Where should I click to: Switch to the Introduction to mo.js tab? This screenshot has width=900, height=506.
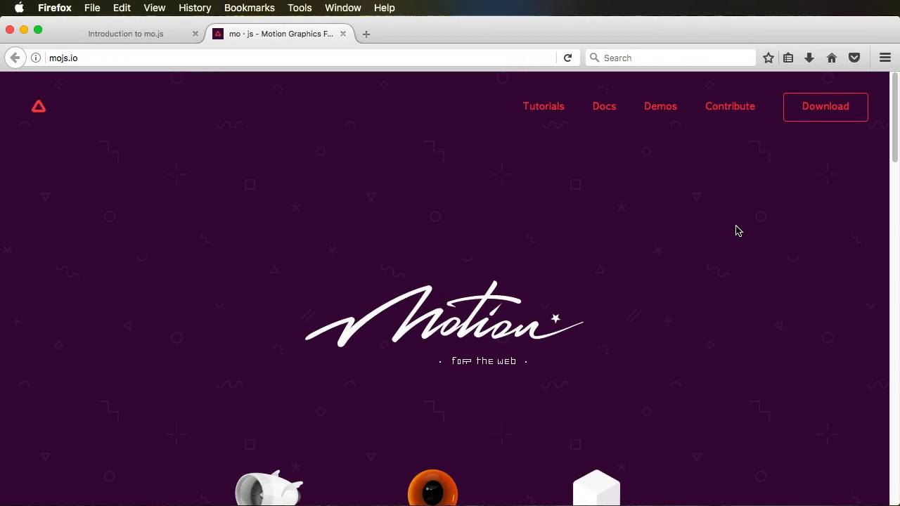click(125, 34)
